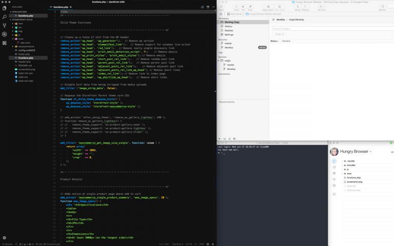Expand the js folder in CodeKit
The width and height of the screenshot is (394, 246).
coord(342,170)
